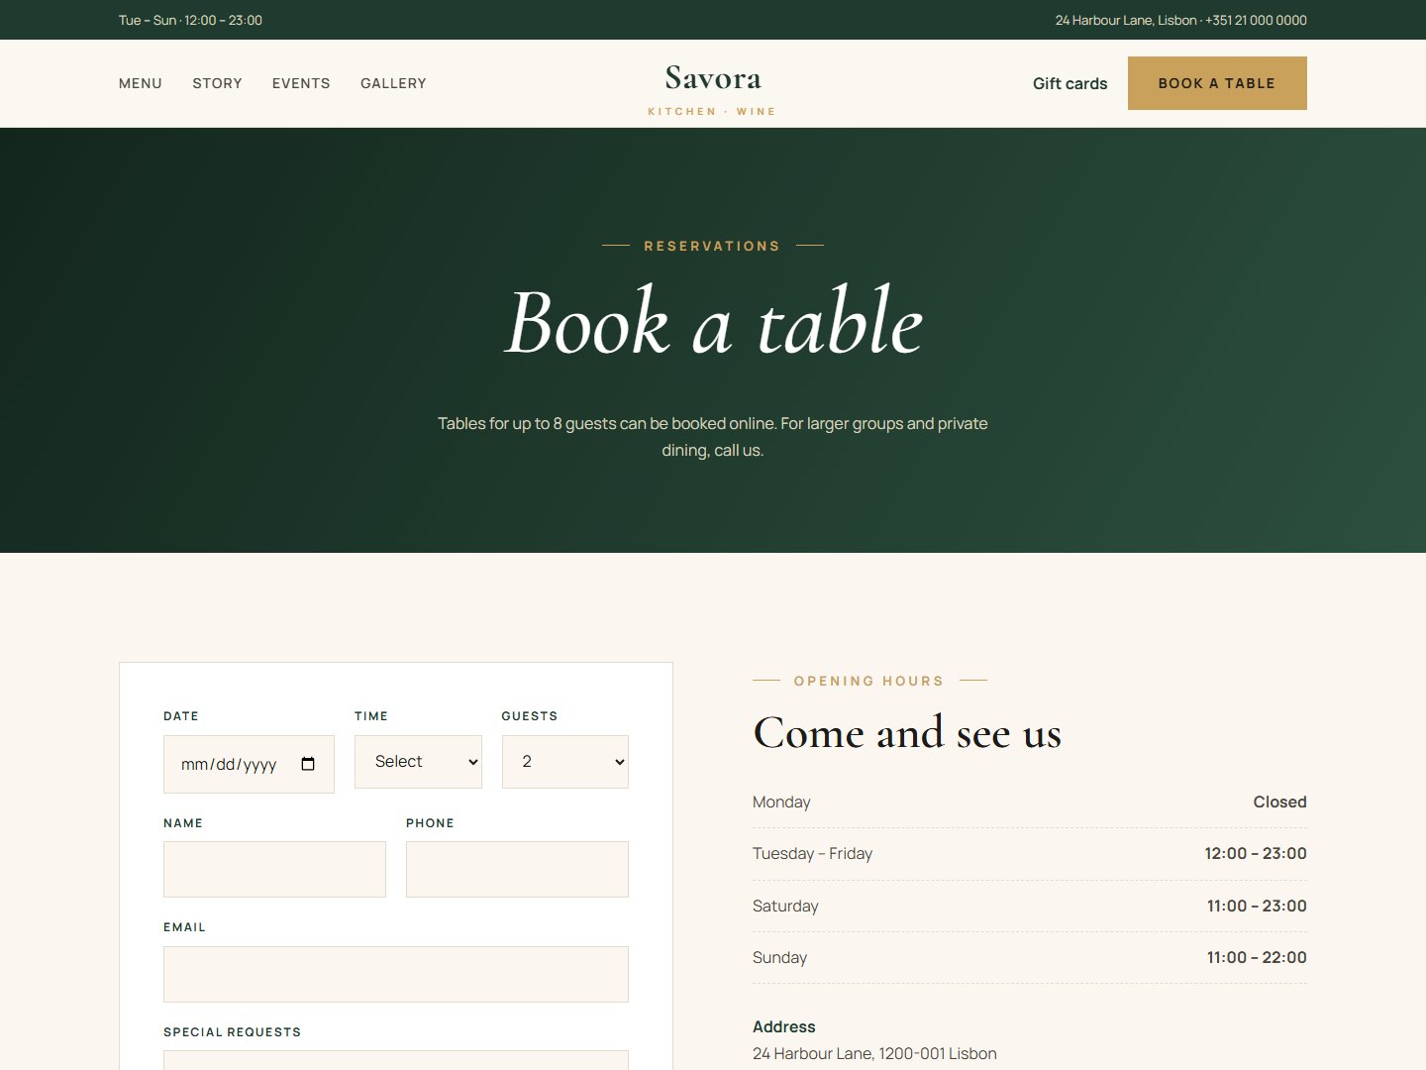Click the Opening Hours eyebrow label
Screen dimensions: 1426x1070
pyautogui.click(x=868, y=681)
